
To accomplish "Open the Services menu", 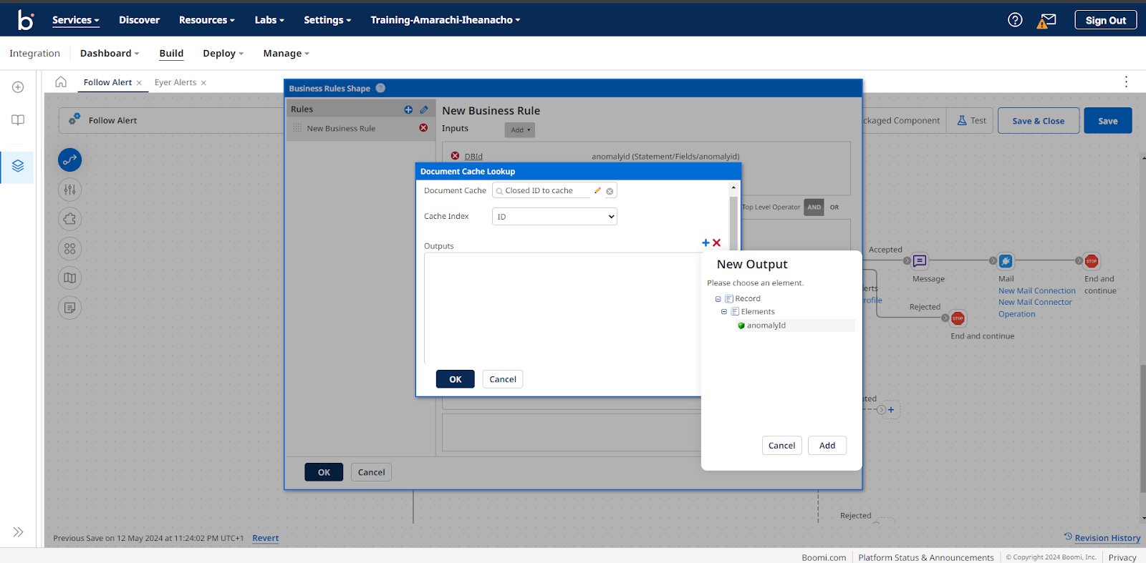I will [x=75, y=20].
